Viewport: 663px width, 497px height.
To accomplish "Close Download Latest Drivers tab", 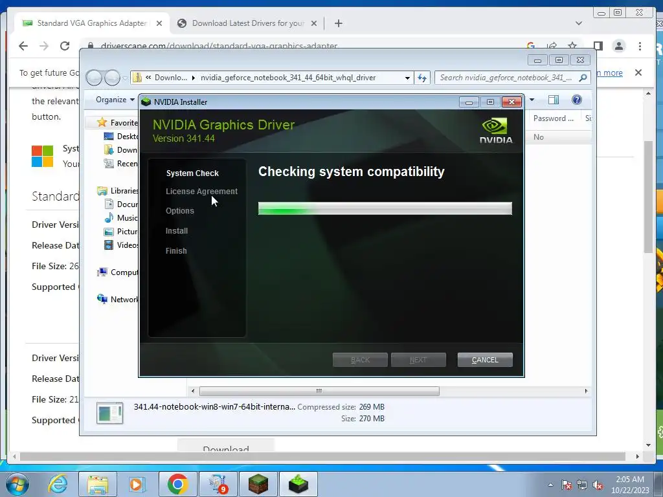I will pos(314,23).
